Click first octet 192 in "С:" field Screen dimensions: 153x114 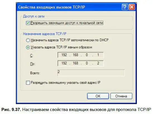[64, 55]
